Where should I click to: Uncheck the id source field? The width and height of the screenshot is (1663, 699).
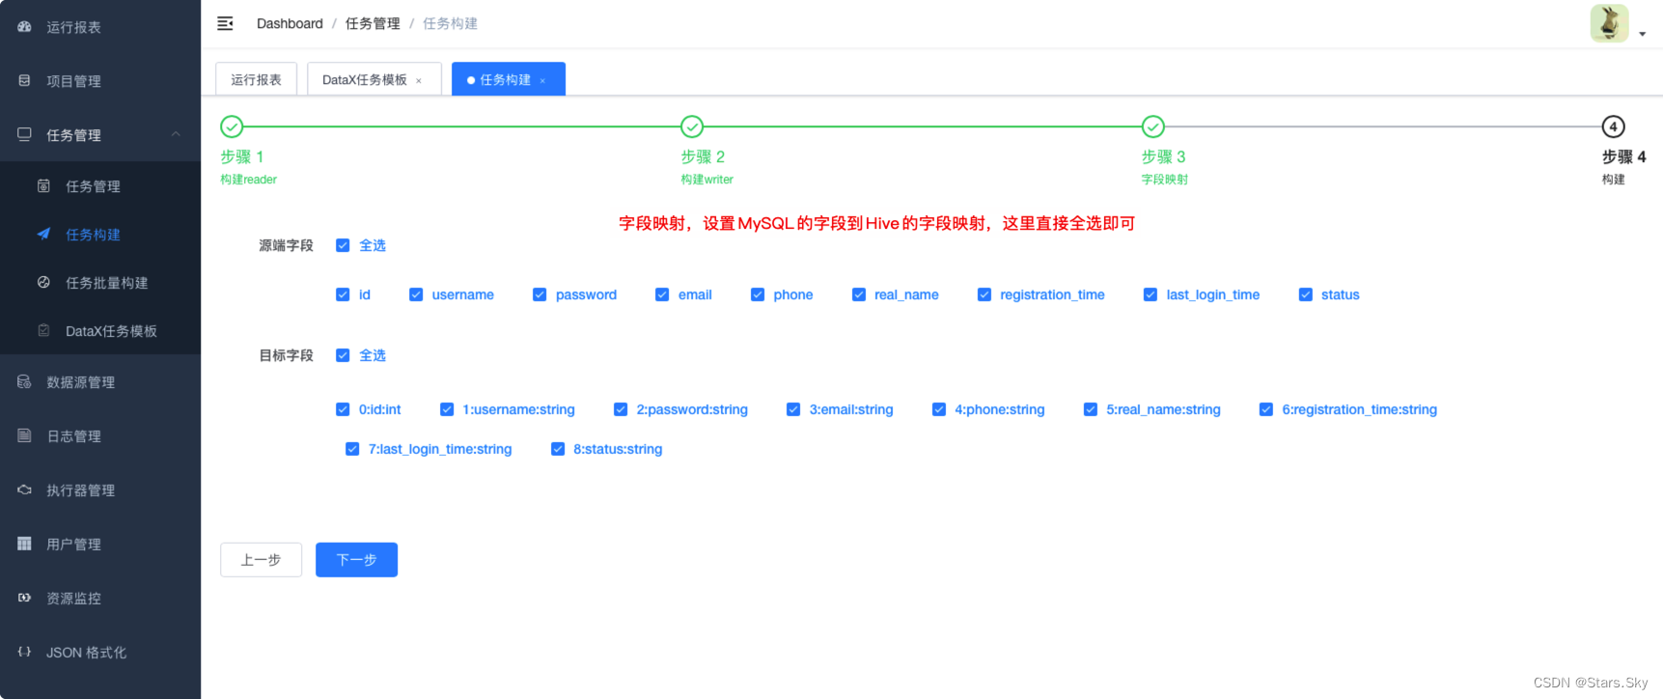[343, 294]
